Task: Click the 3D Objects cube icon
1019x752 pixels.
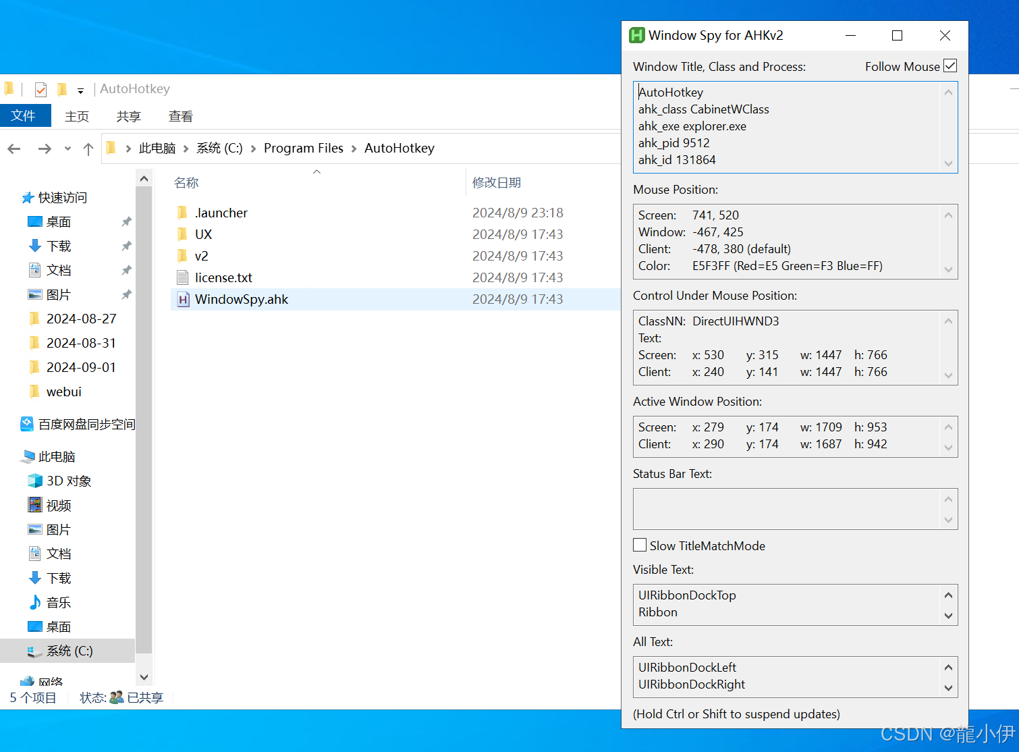Action: coord(35,481)
